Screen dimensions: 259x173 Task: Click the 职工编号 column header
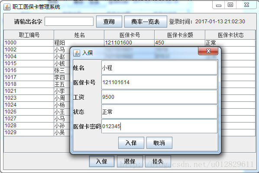[x=29, y=35]
